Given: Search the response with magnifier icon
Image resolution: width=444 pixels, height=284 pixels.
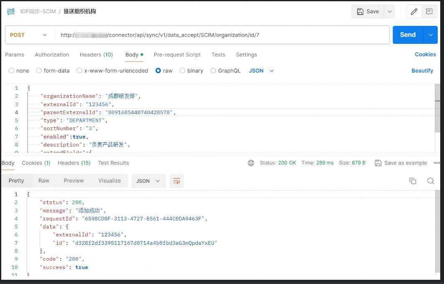Looking at the screenshot, I should pyautogui.click(x=431, y=181).
